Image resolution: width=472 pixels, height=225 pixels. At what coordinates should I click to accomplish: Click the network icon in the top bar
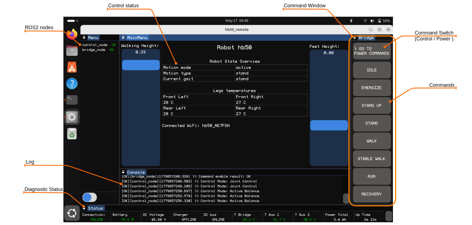pyautogui.click(x=365, y=21)
